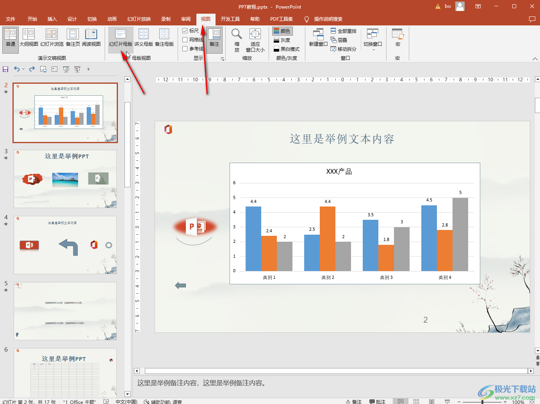Switch to Slide Sorter from status bar
Screen dimensions: 540x404
(416, 401)
